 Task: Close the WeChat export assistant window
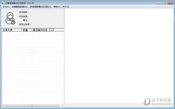click(171, 3)
